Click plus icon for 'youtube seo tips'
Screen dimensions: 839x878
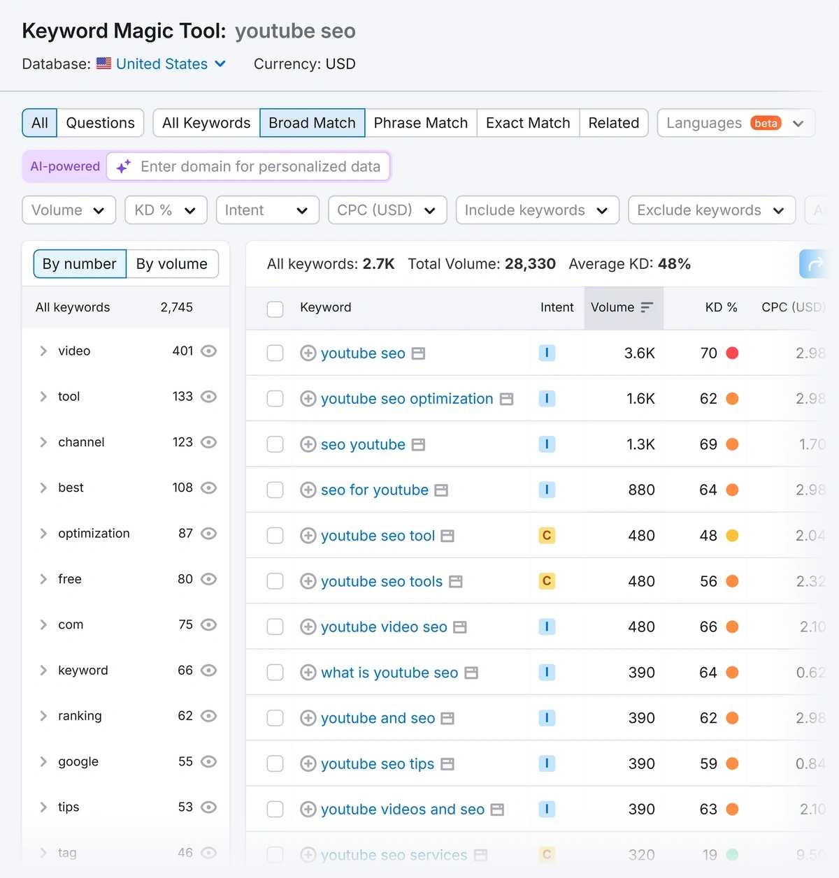point(308,764)
